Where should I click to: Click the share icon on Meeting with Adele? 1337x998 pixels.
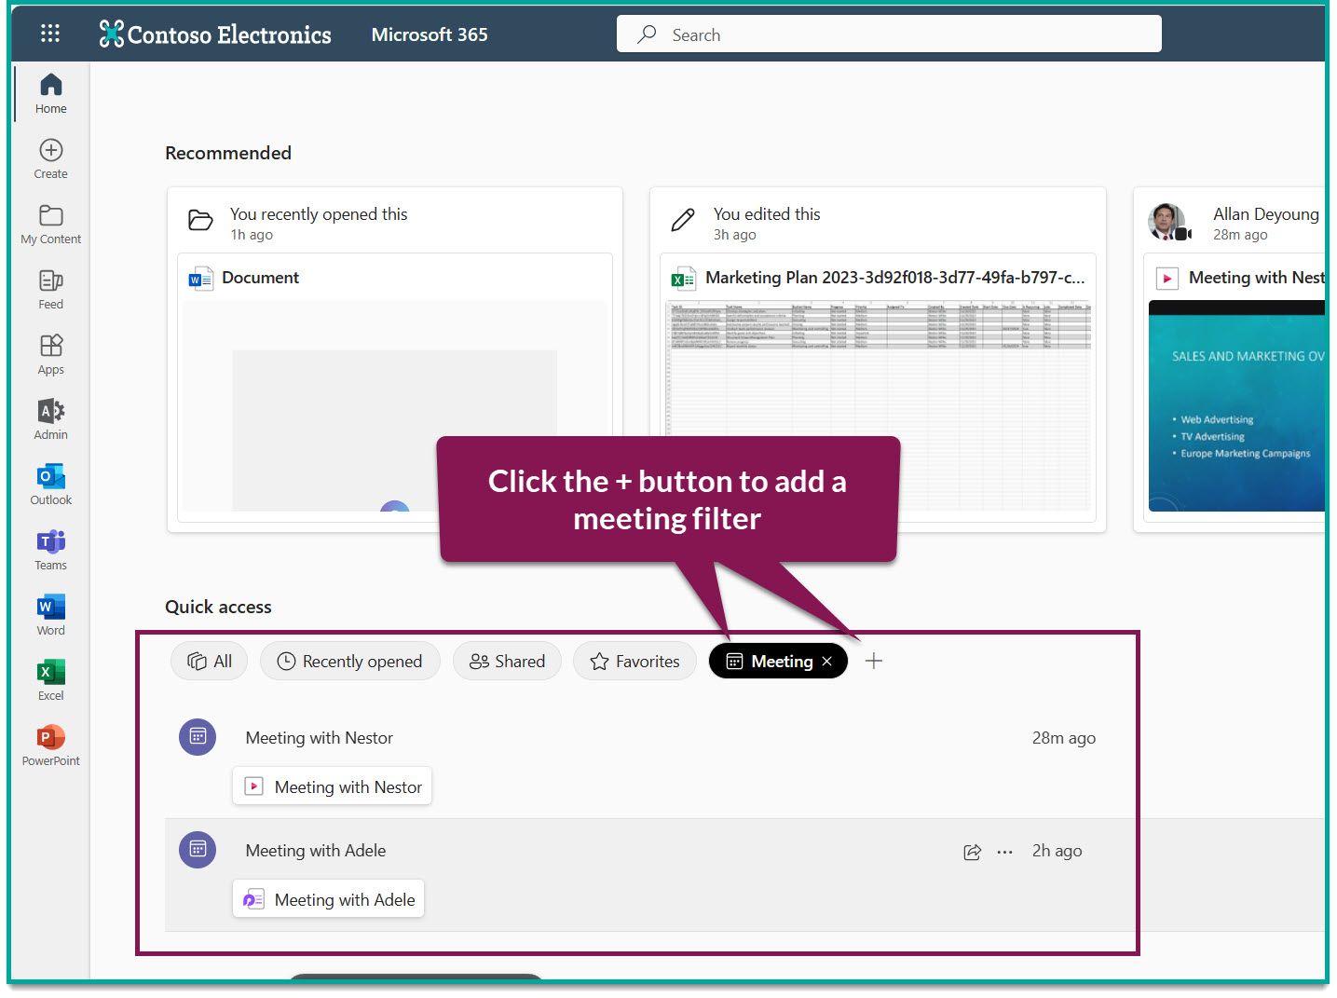tap(972, 851)
